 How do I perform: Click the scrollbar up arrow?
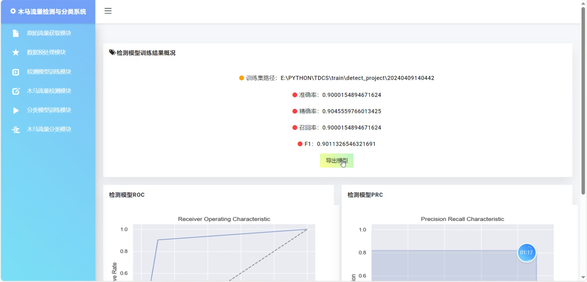point(583,3)
